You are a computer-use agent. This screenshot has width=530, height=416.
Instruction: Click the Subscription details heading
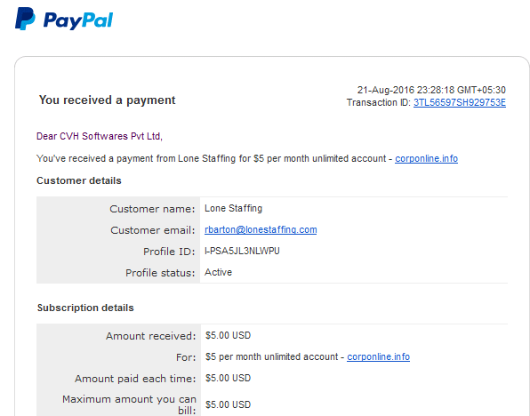coord(85,308)
